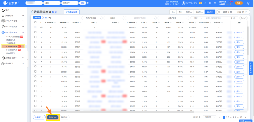Click the ECCANG logo in header

[x=189, y=3]
